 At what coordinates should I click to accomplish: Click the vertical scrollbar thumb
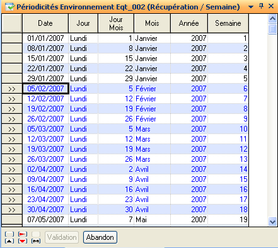[x=272, y=29]
